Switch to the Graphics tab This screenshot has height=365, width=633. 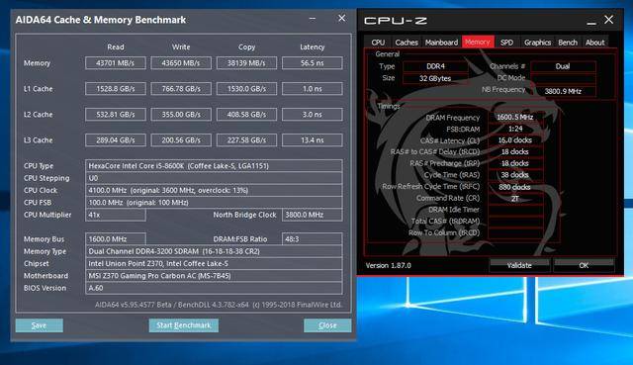click(x=537, y=42)
